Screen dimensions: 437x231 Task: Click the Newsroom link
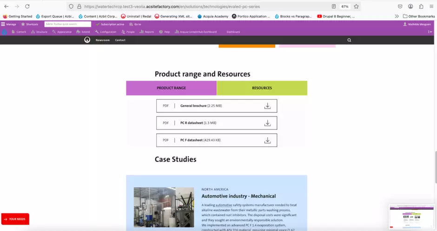tap(102, 40)
